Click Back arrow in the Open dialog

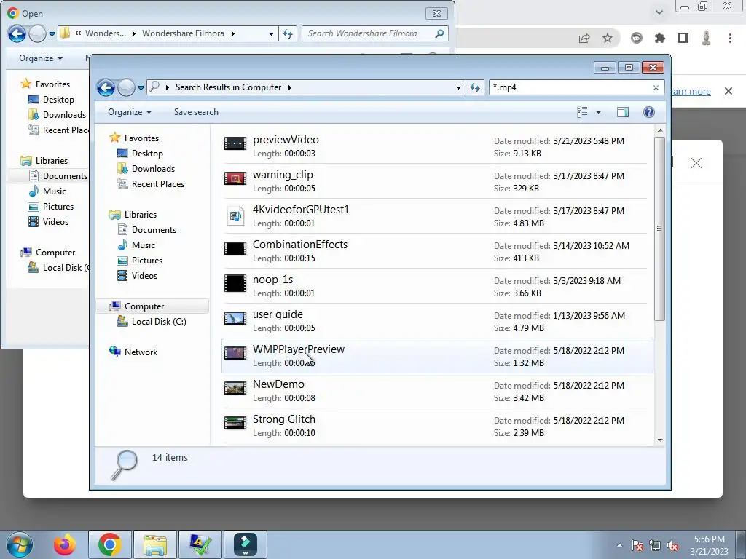coord(17,33)
